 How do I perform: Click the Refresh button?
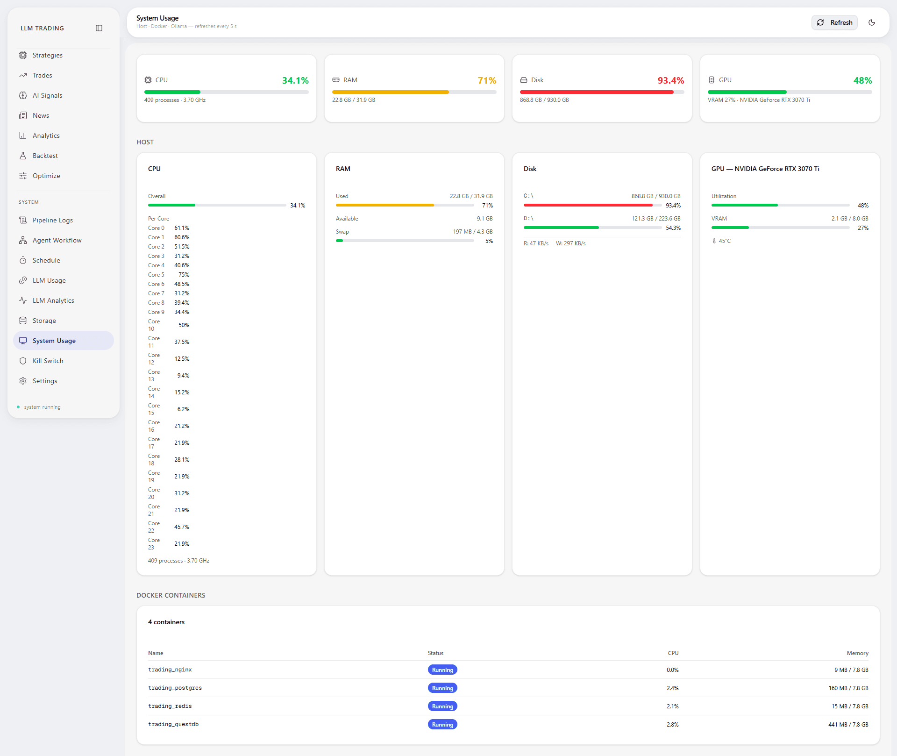coord(834,22)
